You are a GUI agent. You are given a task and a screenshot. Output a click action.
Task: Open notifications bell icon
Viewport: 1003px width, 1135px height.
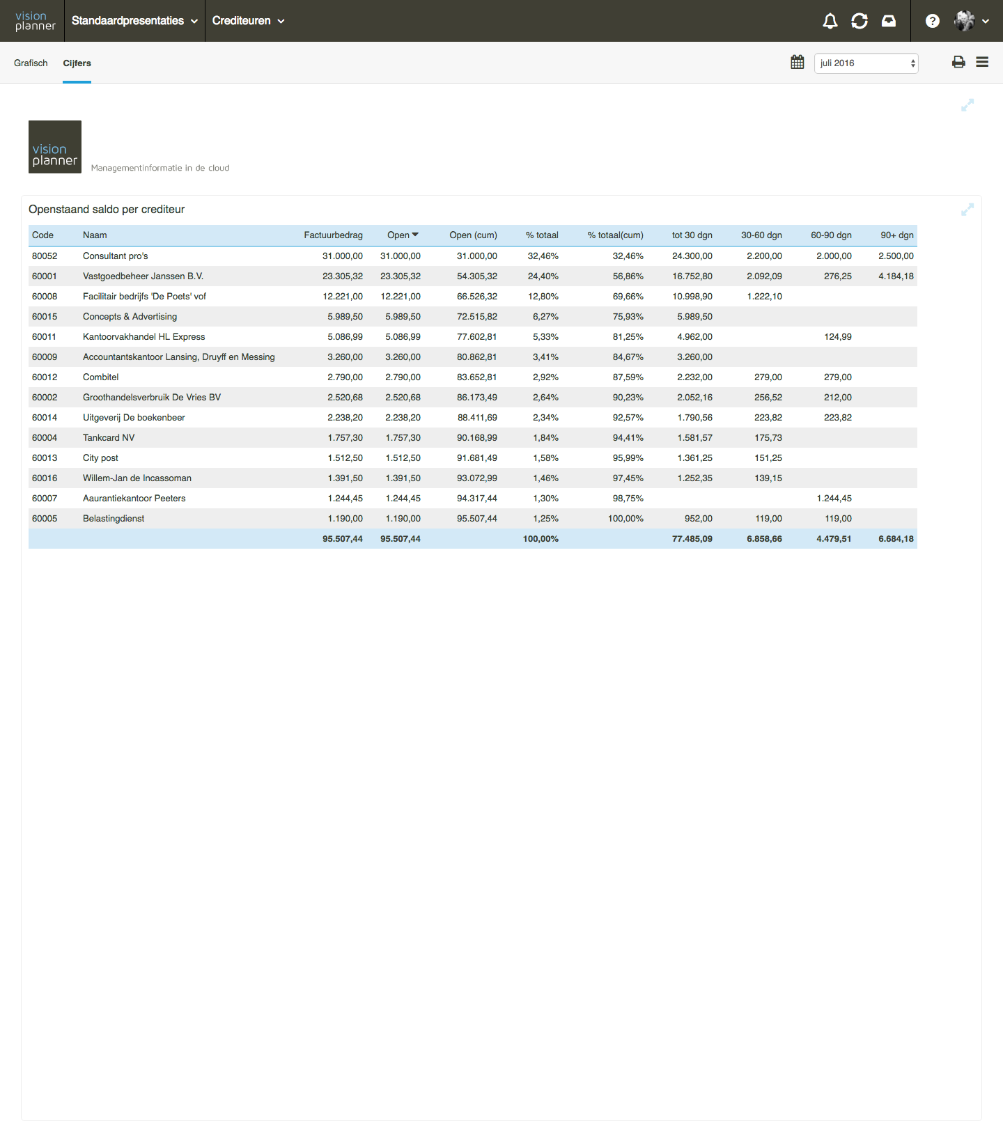830,21
